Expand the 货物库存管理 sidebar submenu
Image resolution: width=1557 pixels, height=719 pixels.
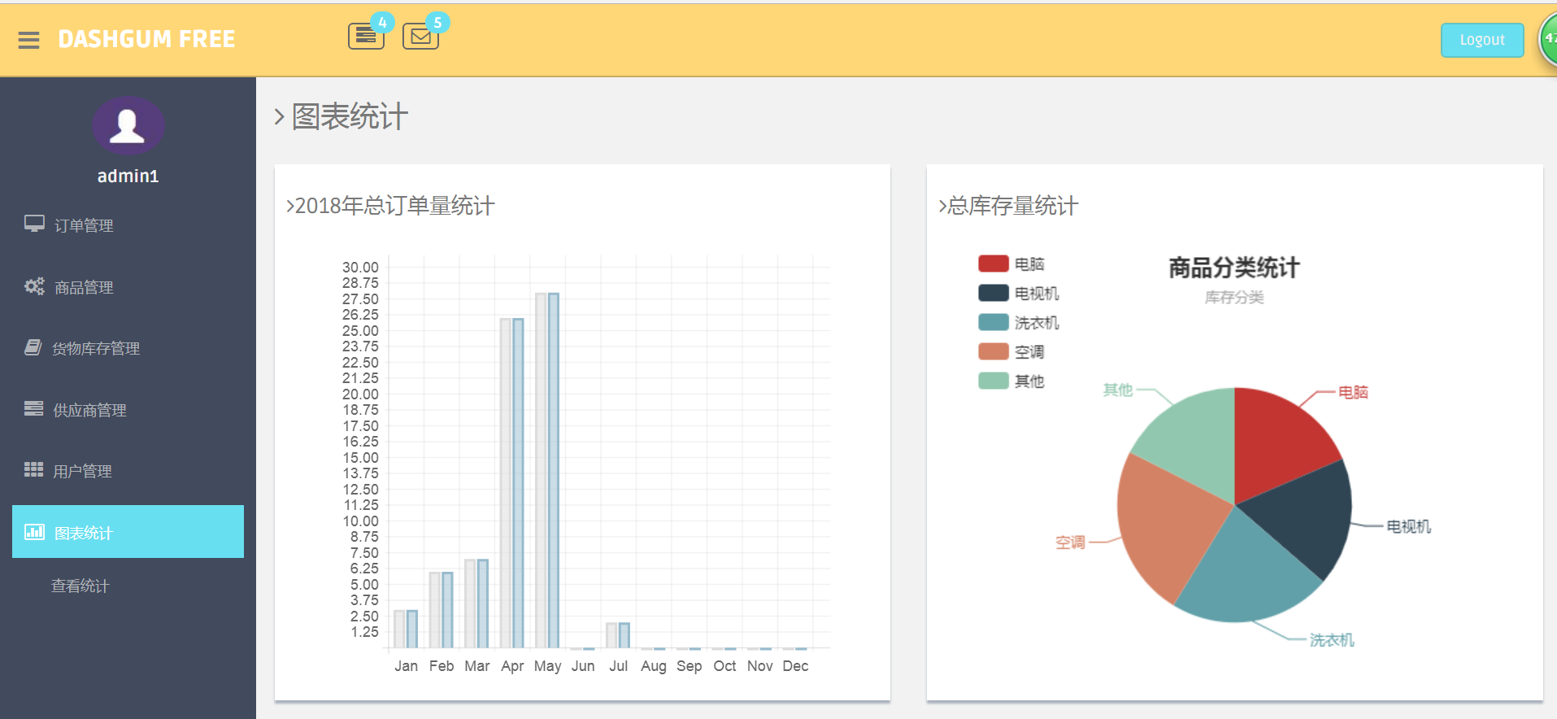[128, 348]
